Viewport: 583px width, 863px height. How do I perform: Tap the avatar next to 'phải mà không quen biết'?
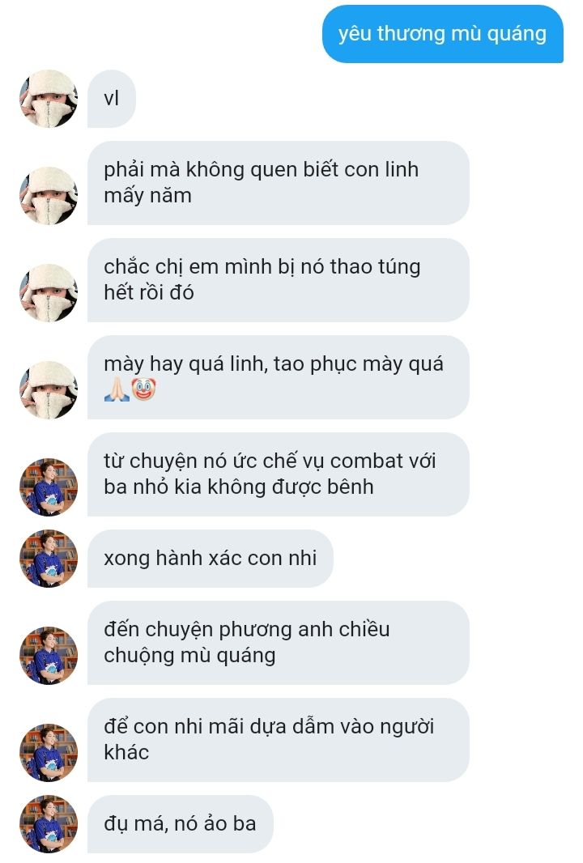pyautogui.click(x=49, y=195)
